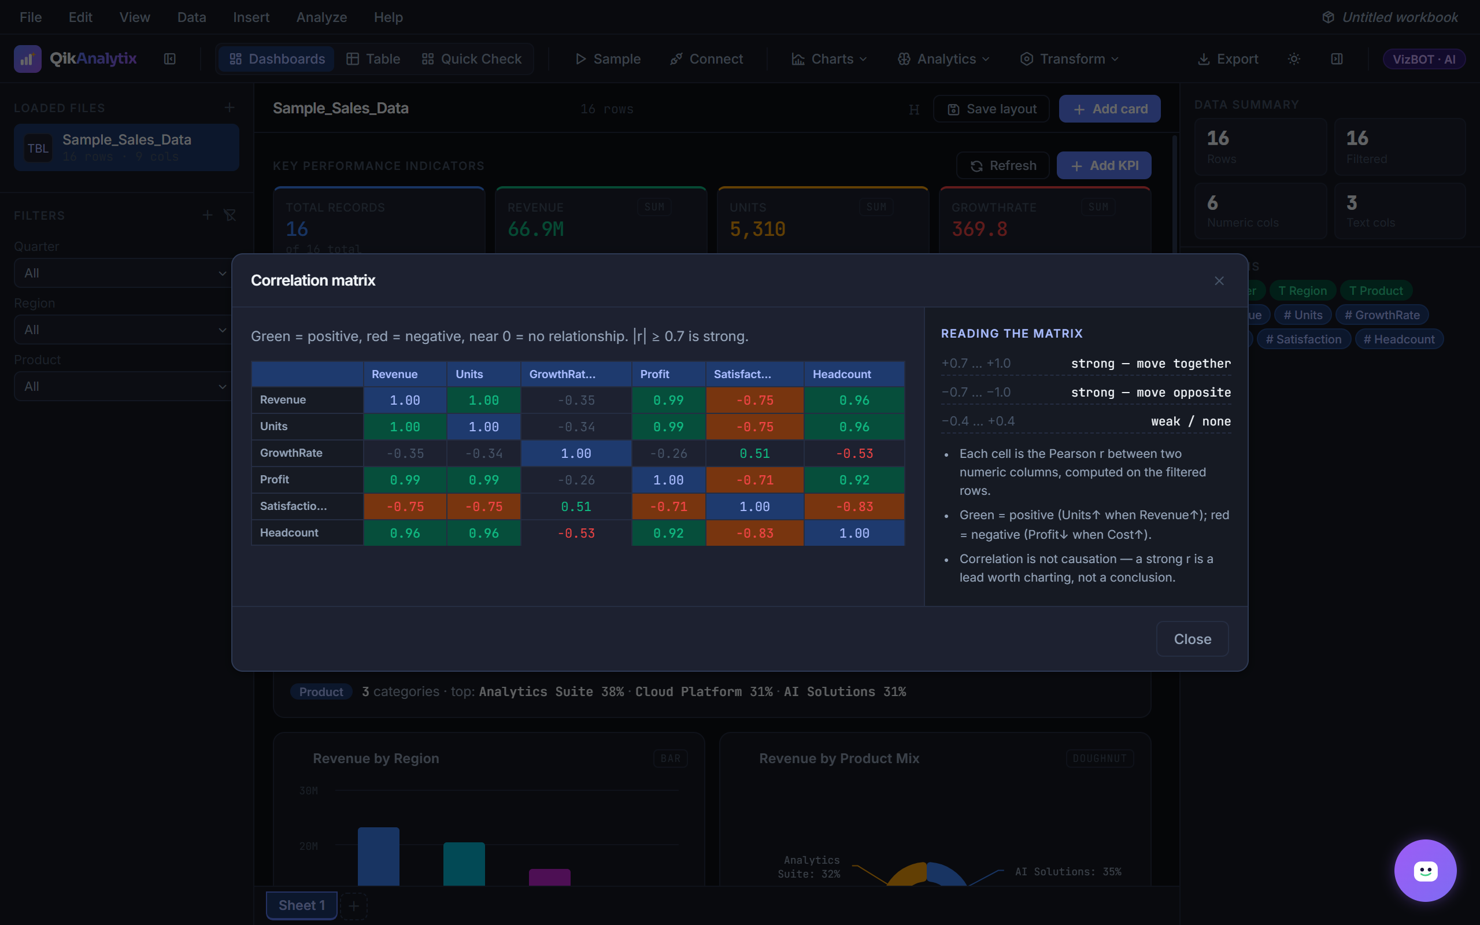Click Save layout button
This screenshot has height=925, width=1480.
(x=991, y=109)
